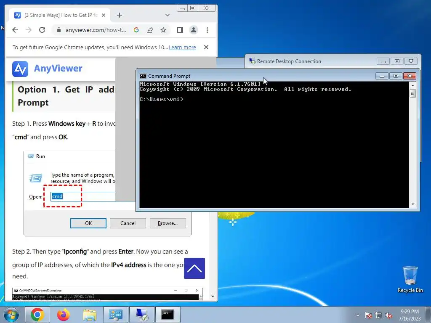The image size is (431, 323).
Task: Click muted volume tray icon
Action: click(388, 315)
